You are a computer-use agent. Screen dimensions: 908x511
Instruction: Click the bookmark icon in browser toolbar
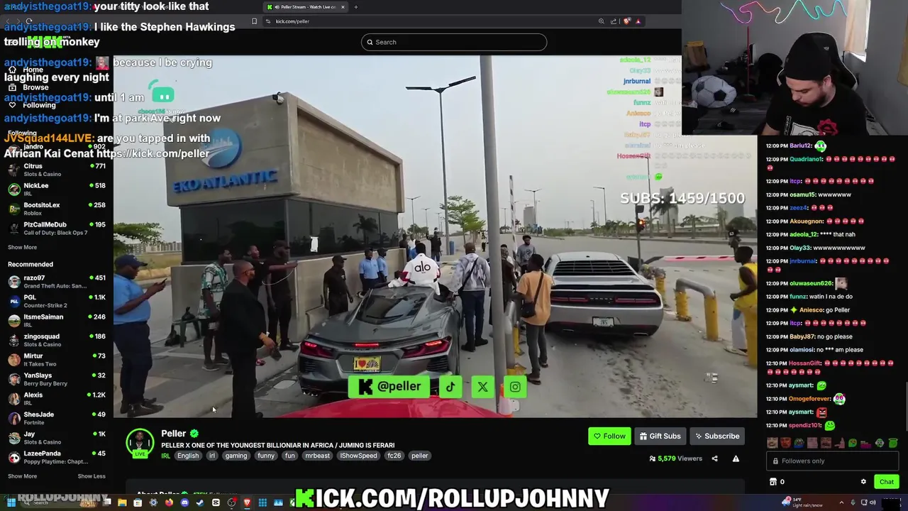pyautogui.click(x=254, y=21)
